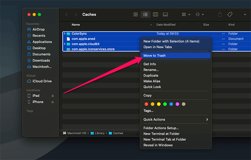Screen dimensions: 251x160
Task: Click the yellow minimize window button
Action: point(34,14)
